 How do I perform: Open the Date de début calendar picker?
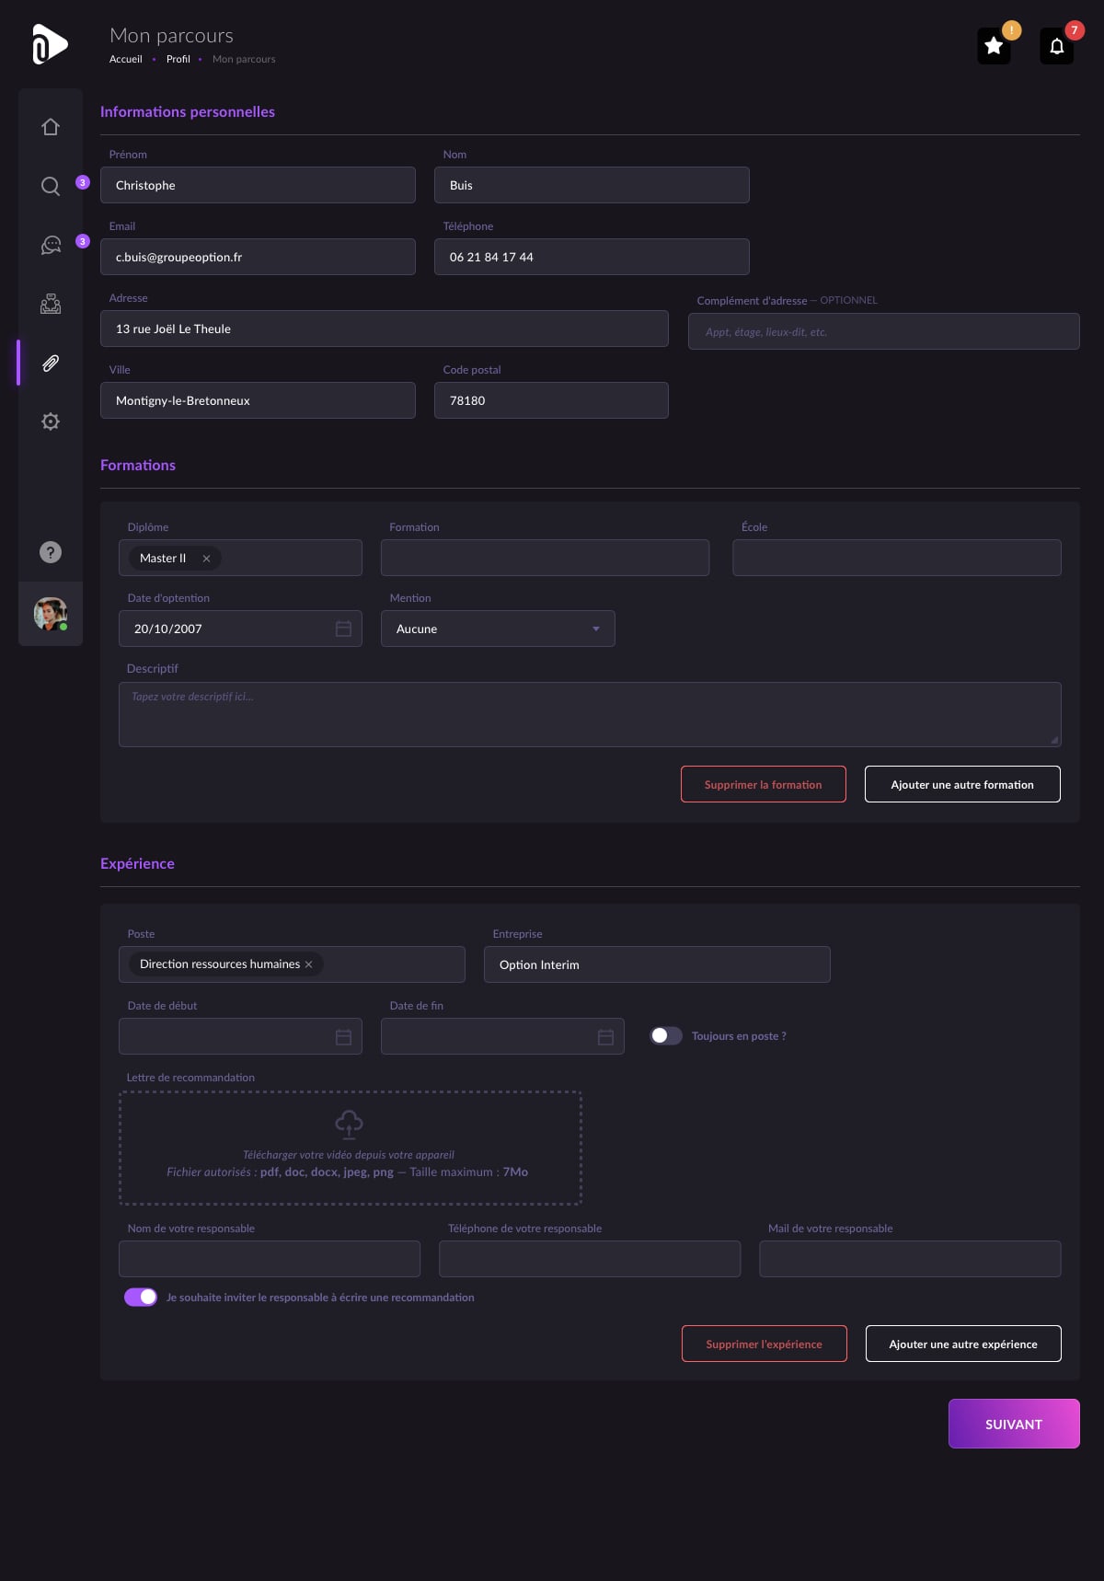[x=343, y=1037]
